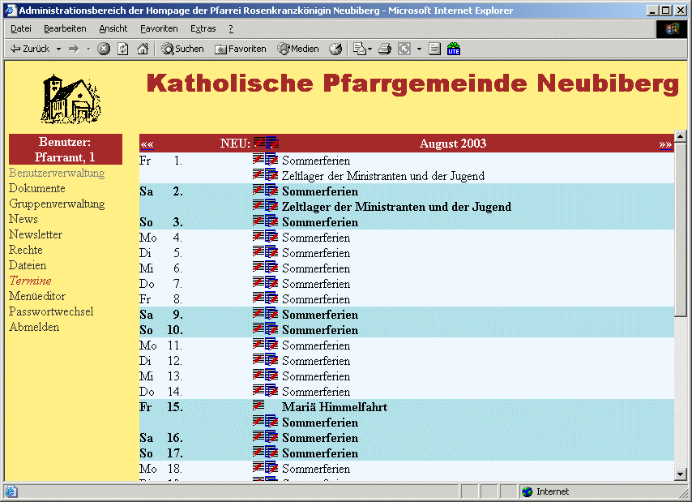The height and width of the screenshot is (502, 692).
Task: Click copy icon for Sommerferien on Mi 6.
Action: click(271, 267)
